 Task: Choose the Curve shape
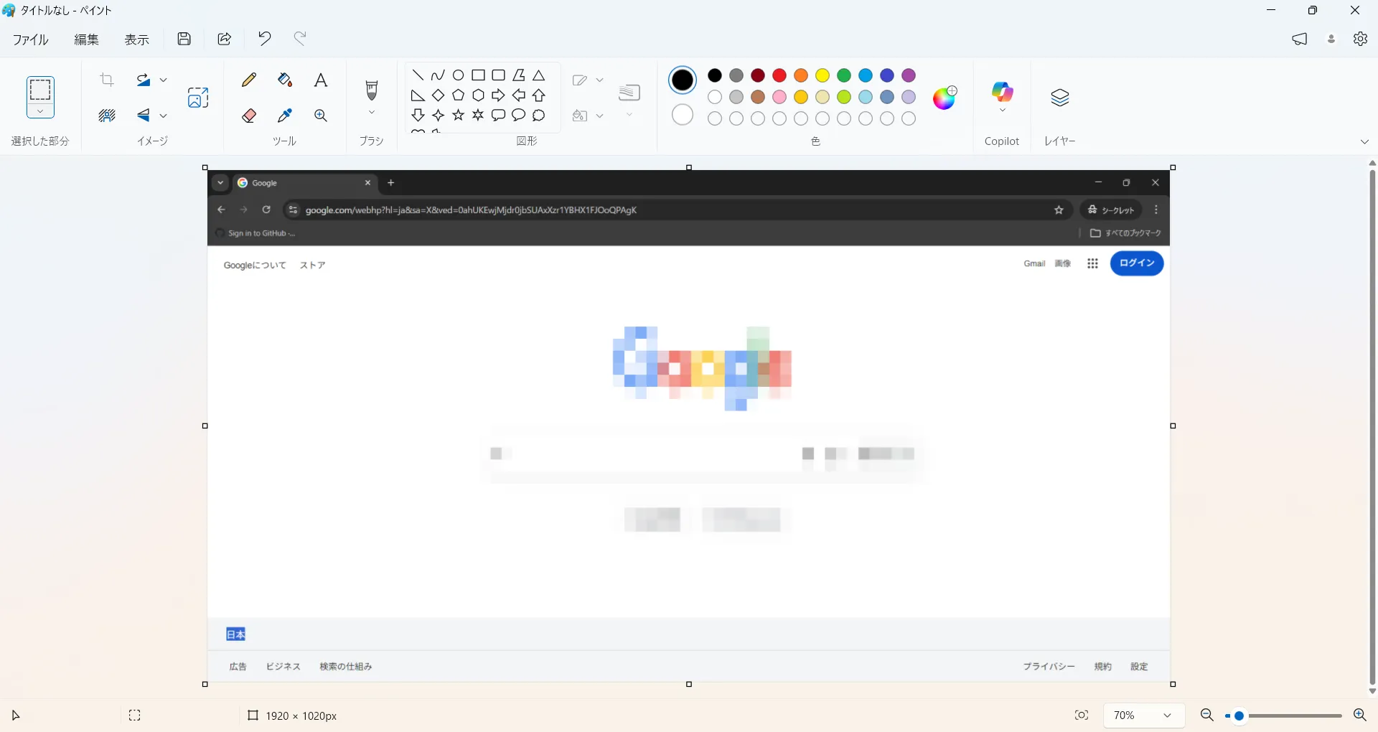[x=438, y=75]
